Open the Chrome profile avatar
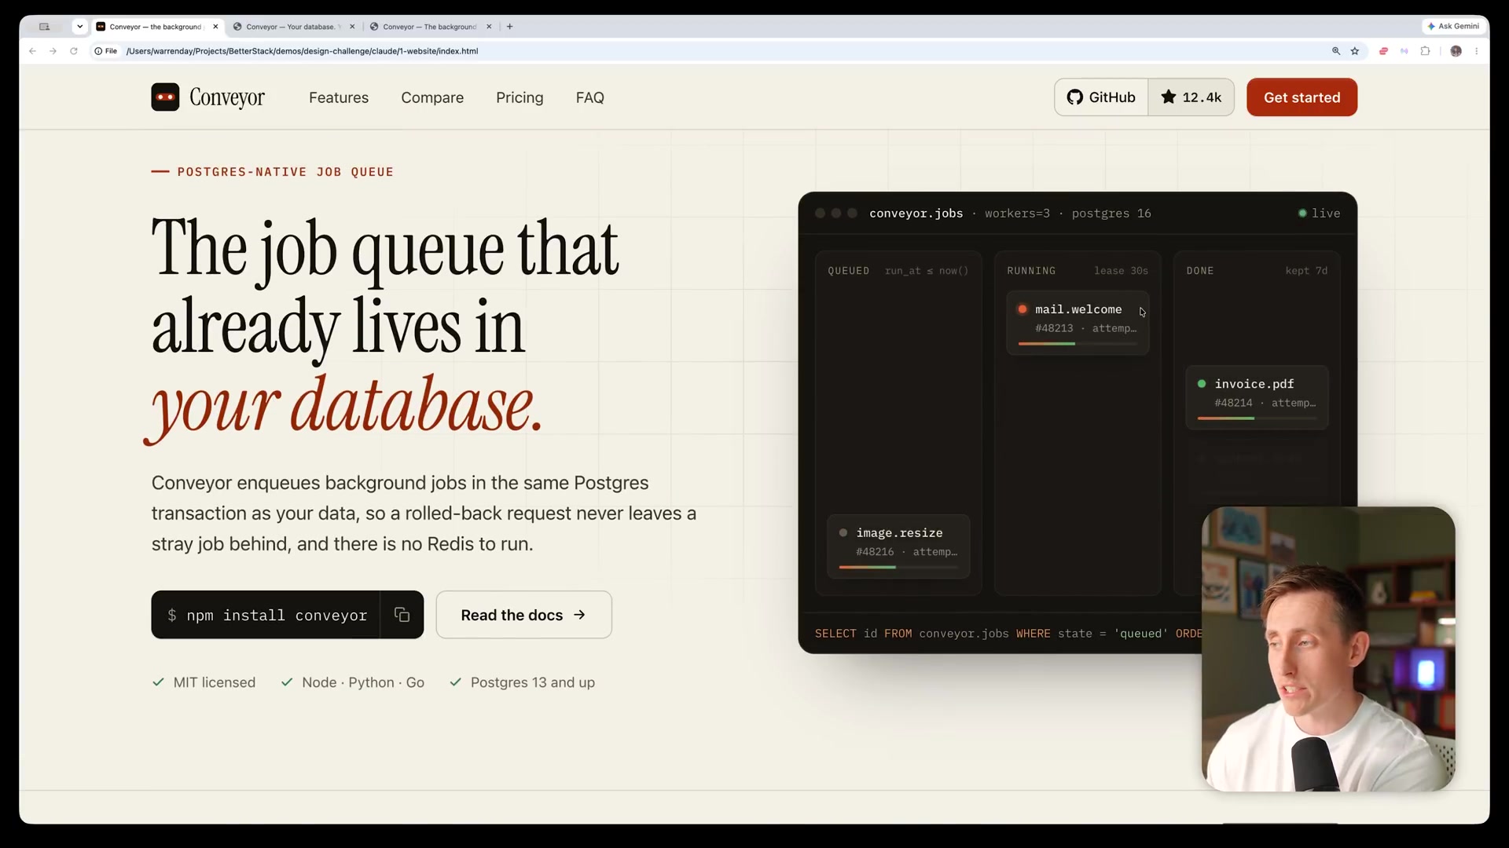This screenshot has width=1509, height=848. pyautogui.click(x=1456, y=51)
